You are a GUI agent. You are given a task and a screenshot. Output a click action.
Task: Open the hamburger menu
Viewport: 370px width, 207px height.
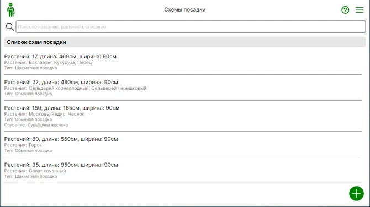pyautogui.click(x=360, y=10)
